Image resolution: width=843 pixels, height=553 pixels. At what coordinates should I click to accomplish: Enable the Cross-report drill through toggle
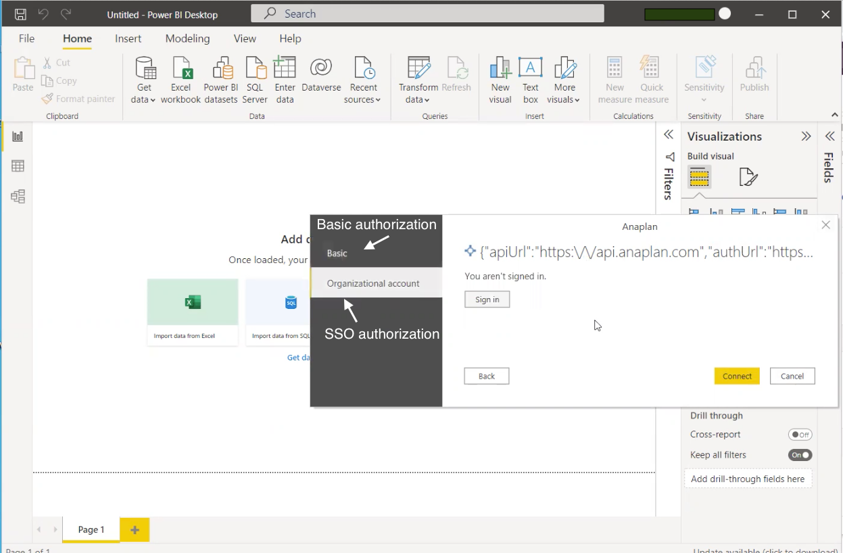[x=800, y=435]
